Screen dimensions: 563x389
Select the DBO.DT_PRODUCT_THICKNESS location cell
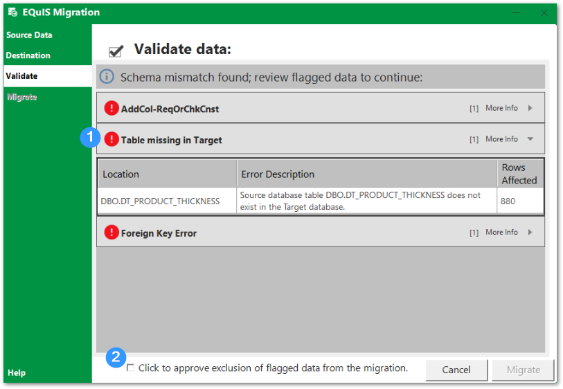pos(167,201)
